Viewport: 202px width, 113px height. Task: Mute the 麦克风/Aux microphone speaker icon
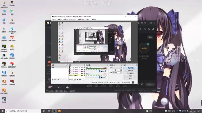(x=102, y=77)
